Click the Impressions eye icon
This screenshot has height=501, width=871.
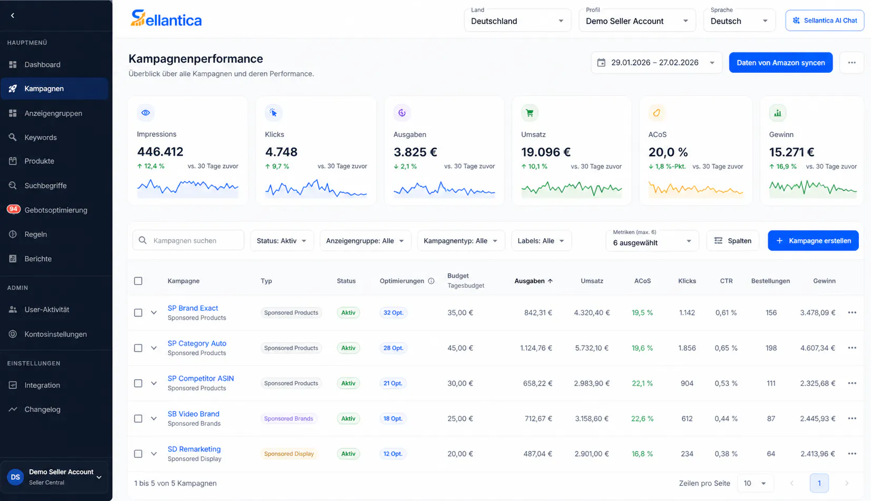pyautogui.click(x=146, y=113)
